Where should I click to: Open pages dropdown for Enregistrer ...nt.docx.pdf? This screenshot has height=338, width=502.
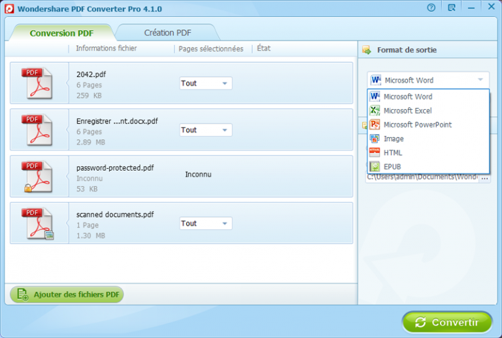point(224,130)
